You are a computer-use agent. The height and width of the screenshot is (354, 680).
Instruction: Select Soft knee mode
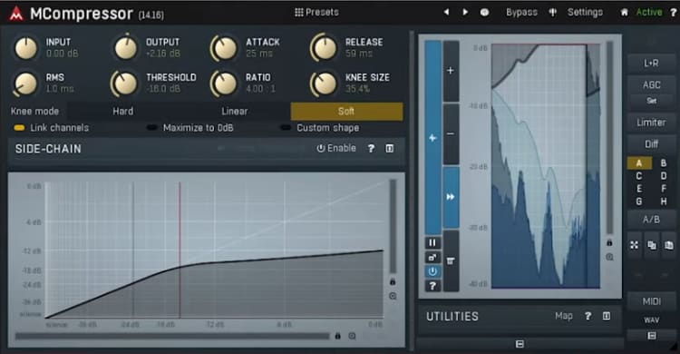point(346,112)
